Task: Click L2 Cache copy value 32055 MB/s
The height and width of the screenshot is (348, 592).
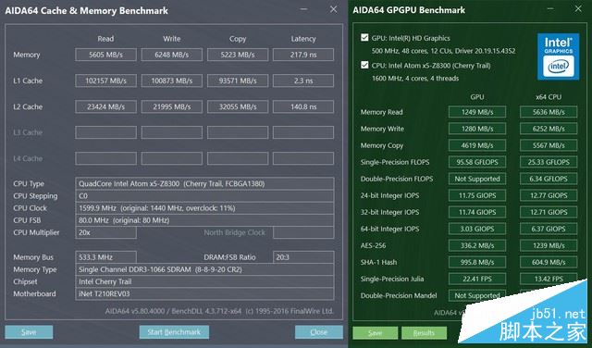Action: point(238,106)
